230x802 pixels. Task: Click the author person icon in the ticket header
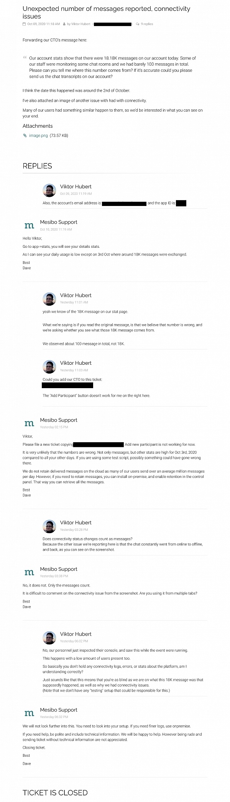coord(64,24)
